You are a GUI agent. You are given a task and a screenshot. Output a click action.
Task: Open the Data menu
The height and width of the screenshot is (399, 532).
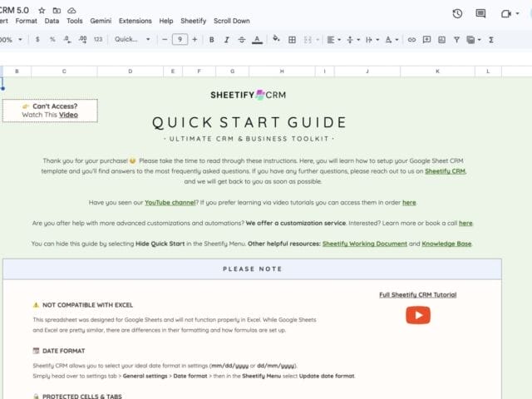click(x=52, y=21)
